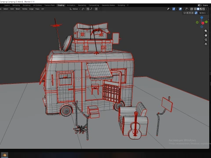The height and width of the screenshot is (158, 211).
Task: Open the Compositing workspace tab
Action: tap(94, 5)
